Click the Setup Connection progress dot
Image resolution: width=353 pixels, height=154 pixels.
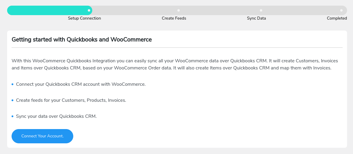point(89,10)
